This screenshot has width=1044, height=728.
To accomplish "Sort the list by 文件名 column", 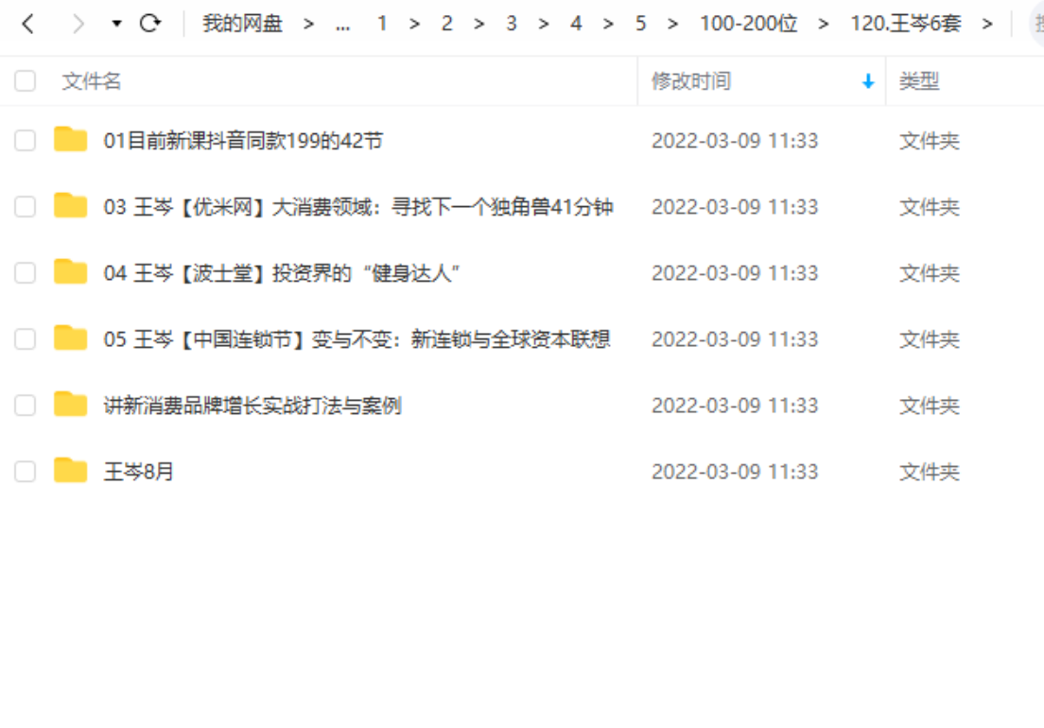I will (91, 81).
